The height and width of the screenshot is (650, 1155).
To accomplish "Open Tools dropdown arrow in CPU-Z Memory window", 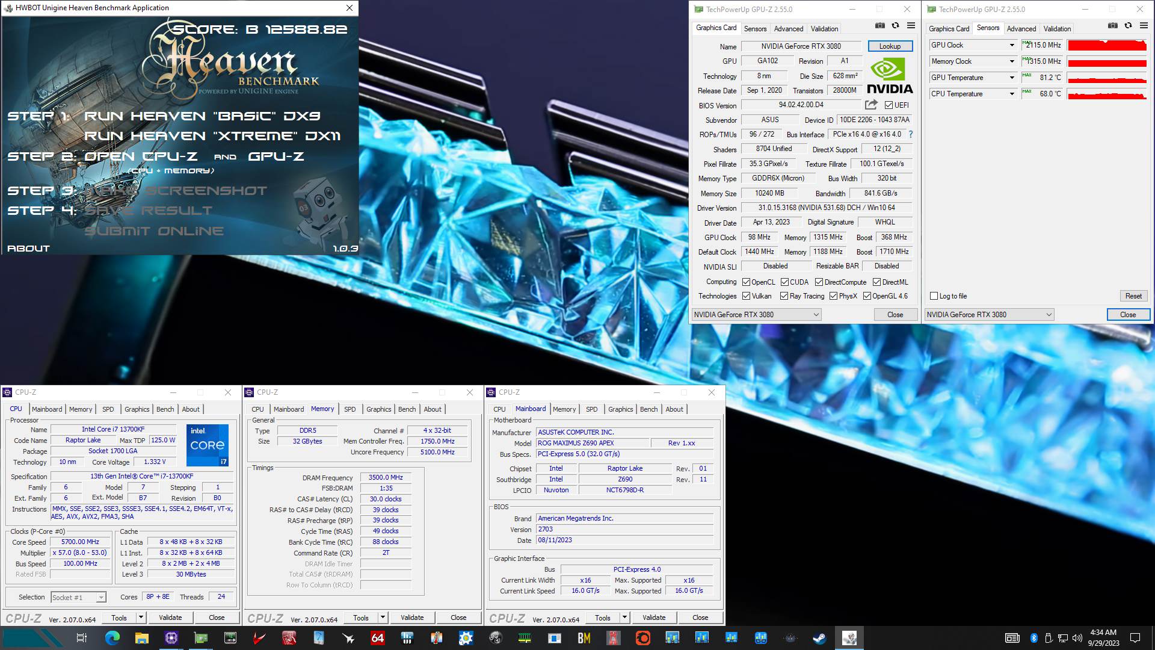I will [383, 617].
